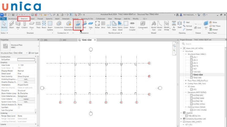Screen dimensions: 227x127
Task: Expand Floor Plans (MB_KienTruc) node
Action: pos(186,81)
